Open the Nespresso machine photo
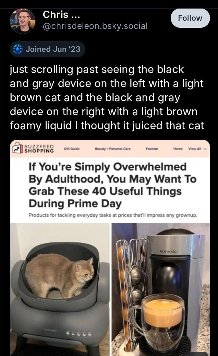 pos(161,289)
